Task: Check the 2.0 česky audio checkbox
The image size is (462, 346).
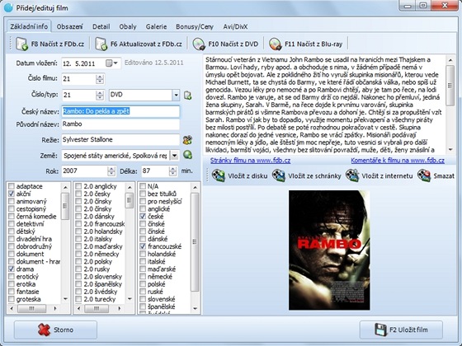Action: click(78, 194)
